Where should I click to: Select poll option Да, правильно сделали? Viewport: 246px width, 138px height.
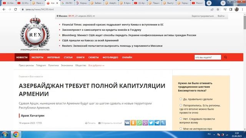coord(181,99)
